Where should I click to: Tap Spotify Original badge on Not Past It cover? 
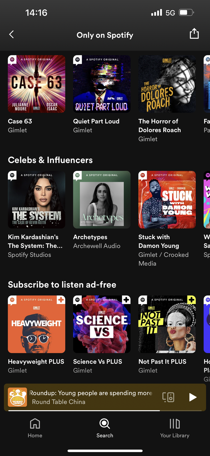point(143,300)
